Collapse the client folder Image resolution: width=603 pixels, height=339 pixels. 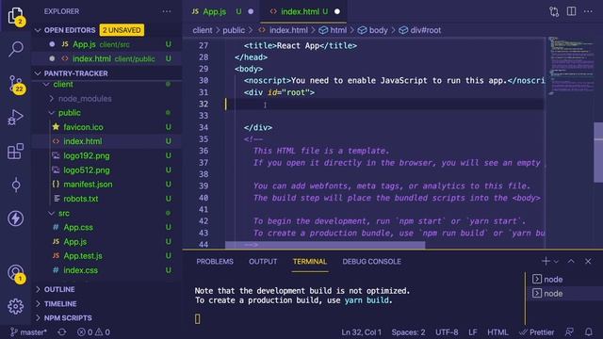pos(46,84)
